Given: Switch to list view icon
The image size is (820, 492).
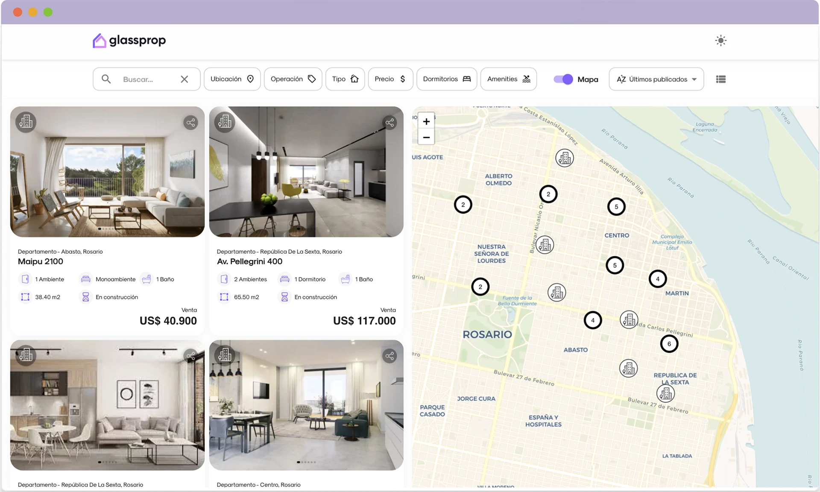Looking at the screenshot, I should 720,79.
